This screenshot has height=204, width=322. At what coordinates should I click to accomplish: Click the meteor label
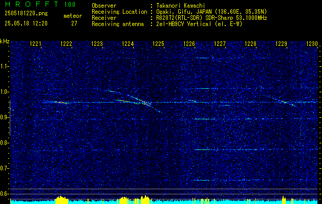tap(73, 16)
